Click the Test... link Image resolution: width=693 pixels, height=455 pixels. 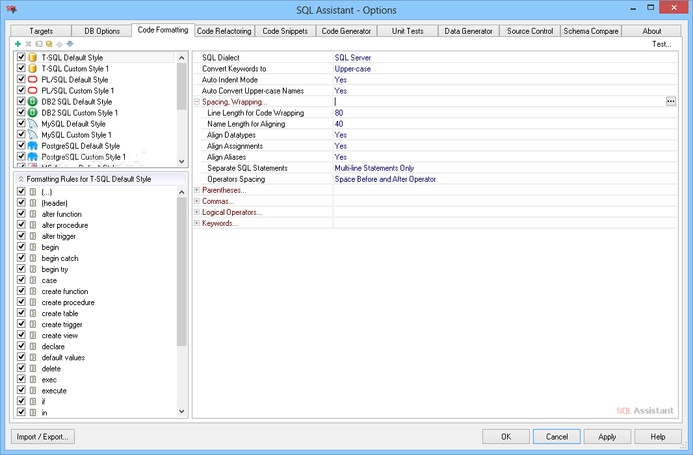[662, 43]
